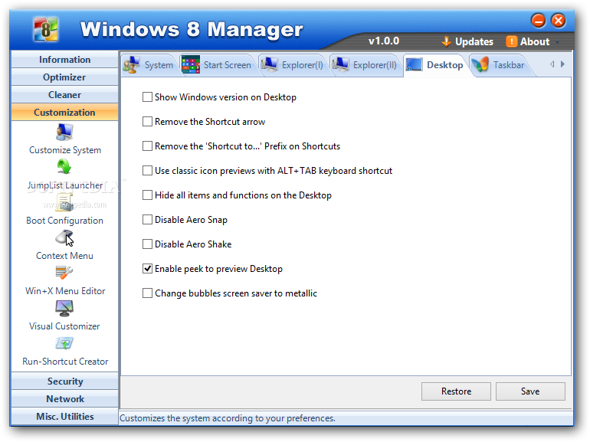
Task: Click the Visual Customizer label
Action: (64, 326)
